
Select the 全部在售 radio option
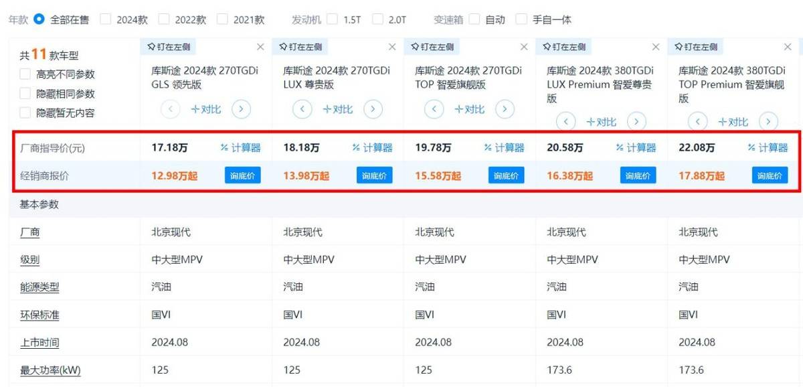click(x=39, y=19)
